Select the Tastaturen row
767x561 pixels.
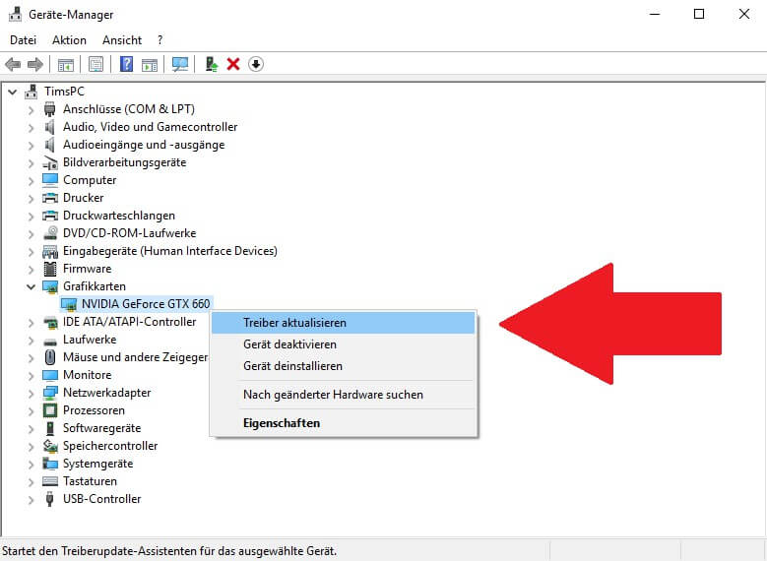pos(90,481)
